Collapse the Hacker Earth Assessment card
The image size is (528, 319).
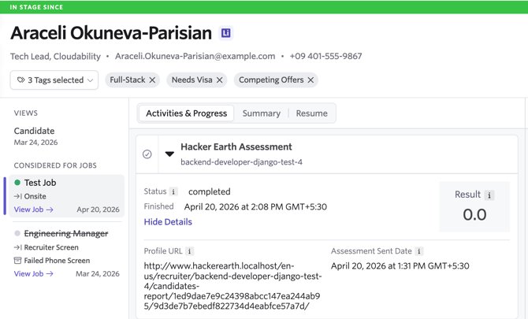(169, 154)
